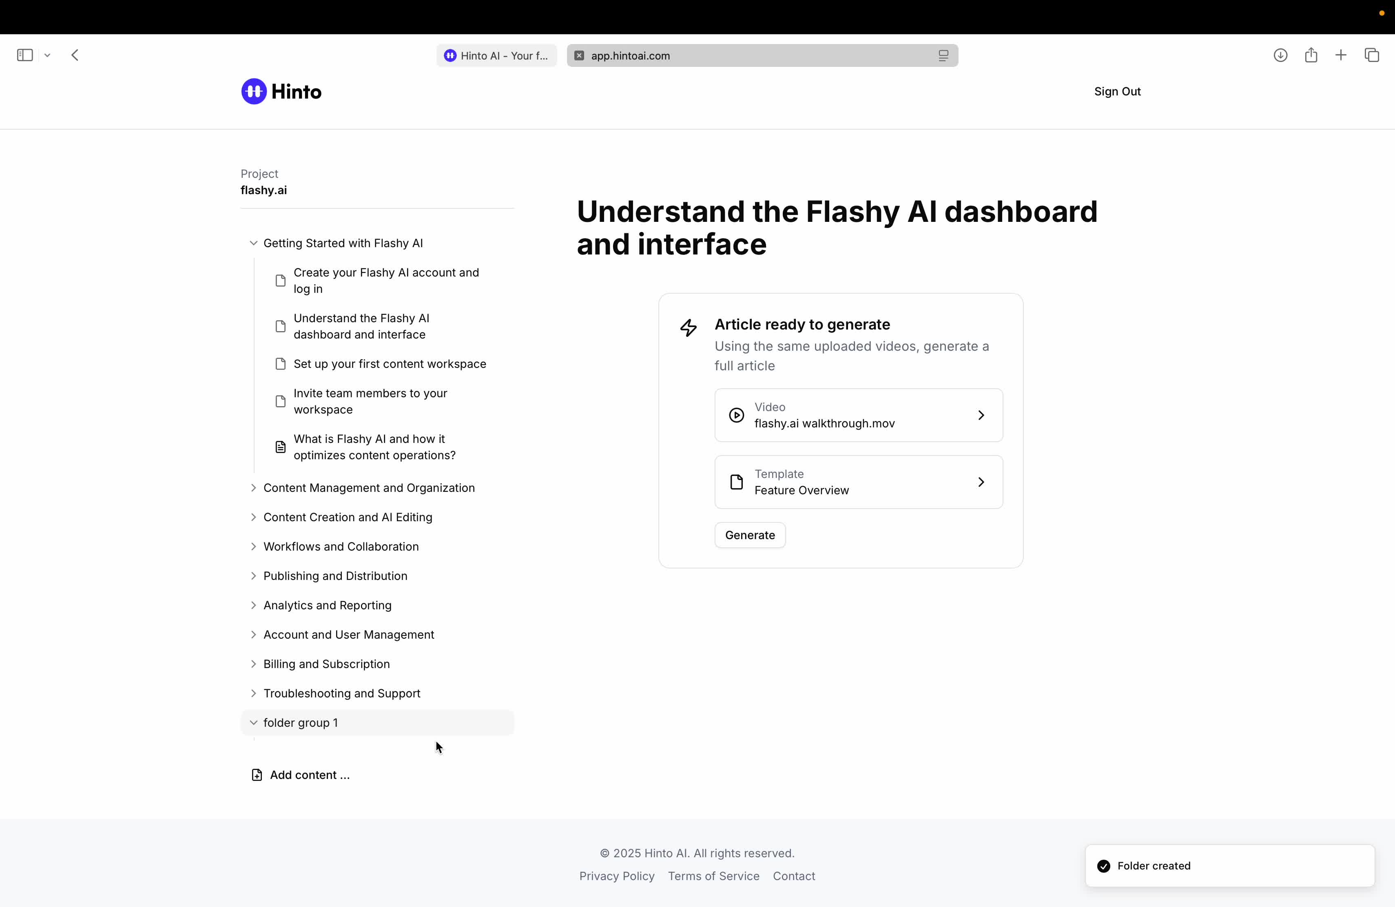The width and height of the screenshot is (1395, 907).
Task: Open a new tab with plus icon
Action: [1341, 55]
